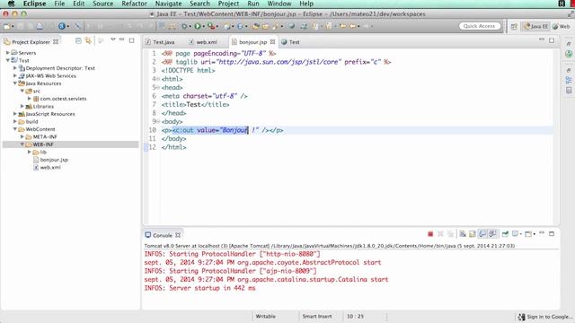Collapse the WebContent folder
575x323 pixels.
pos(14,129)
